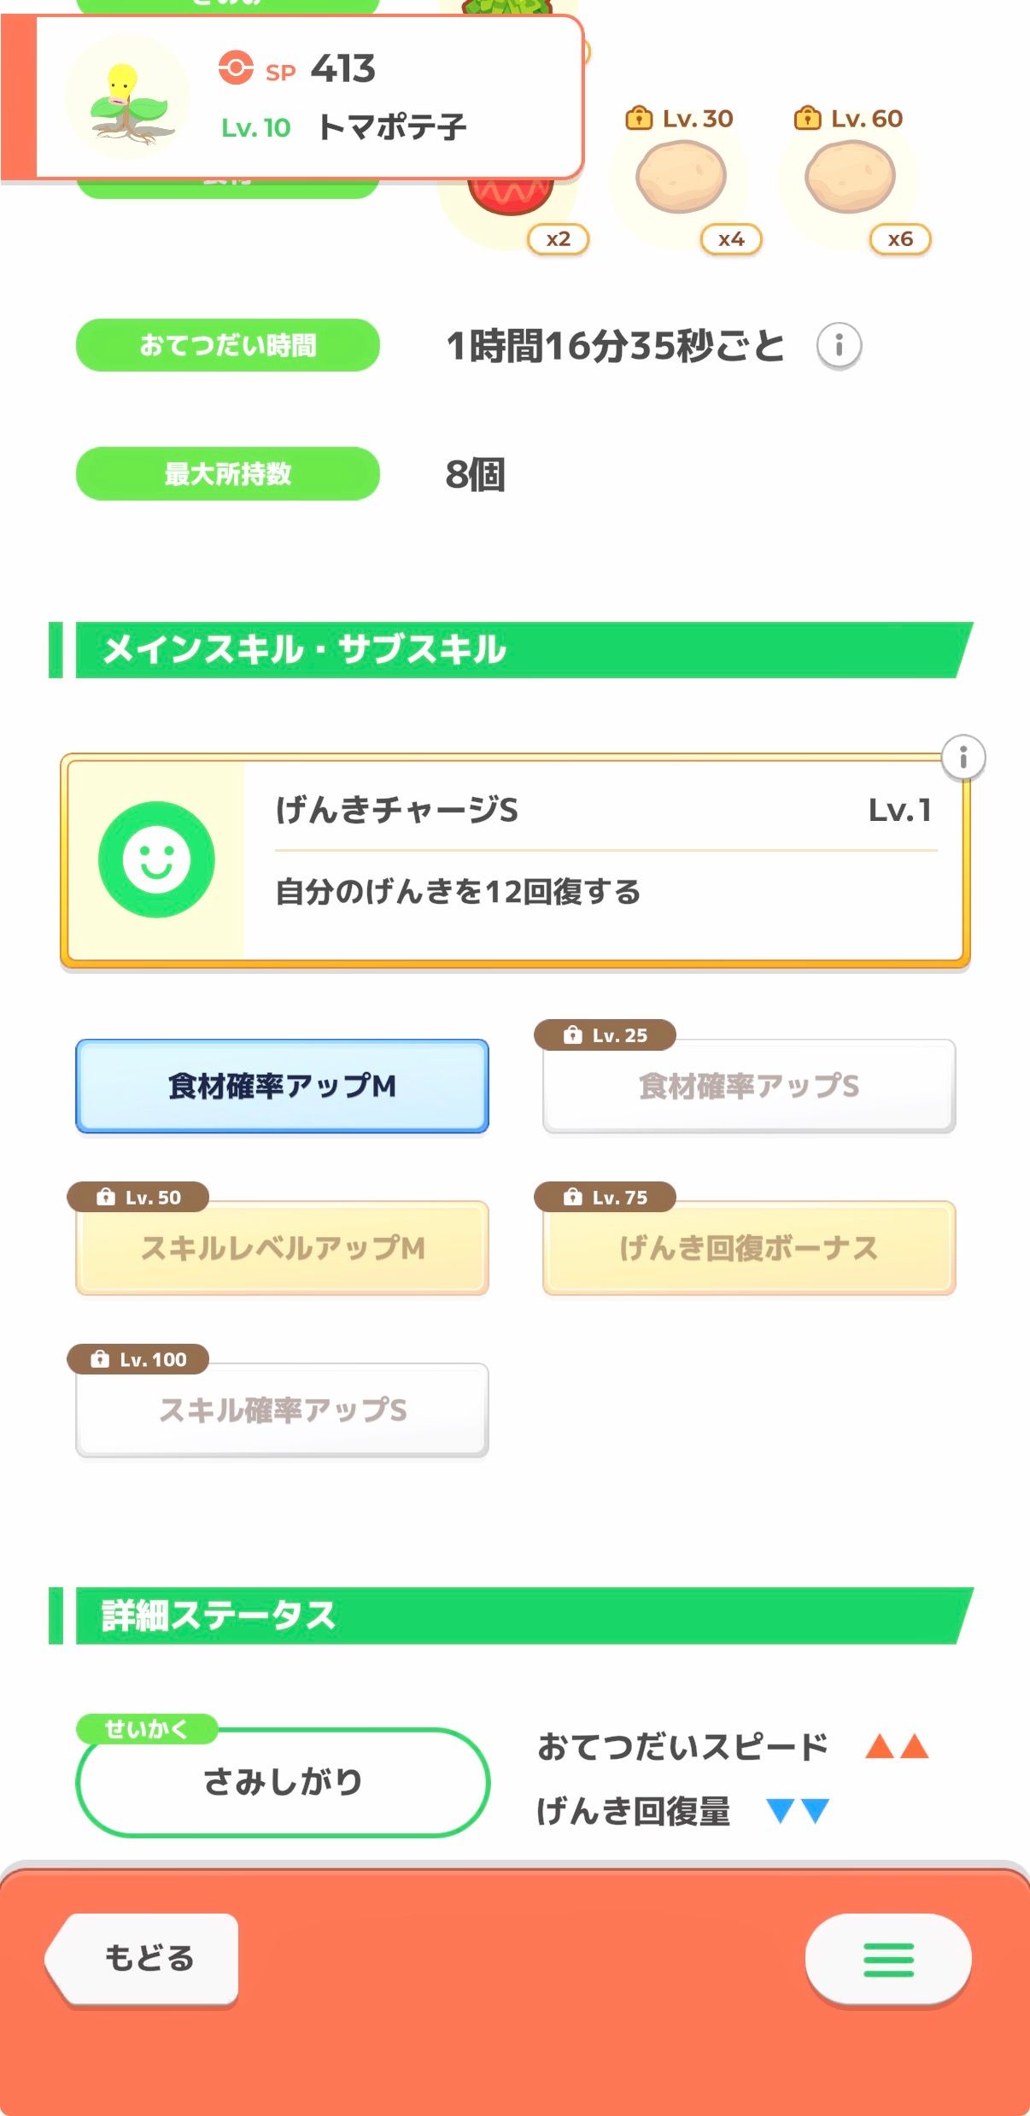Open the hamburger menu button

click(x=888, y=1959)
